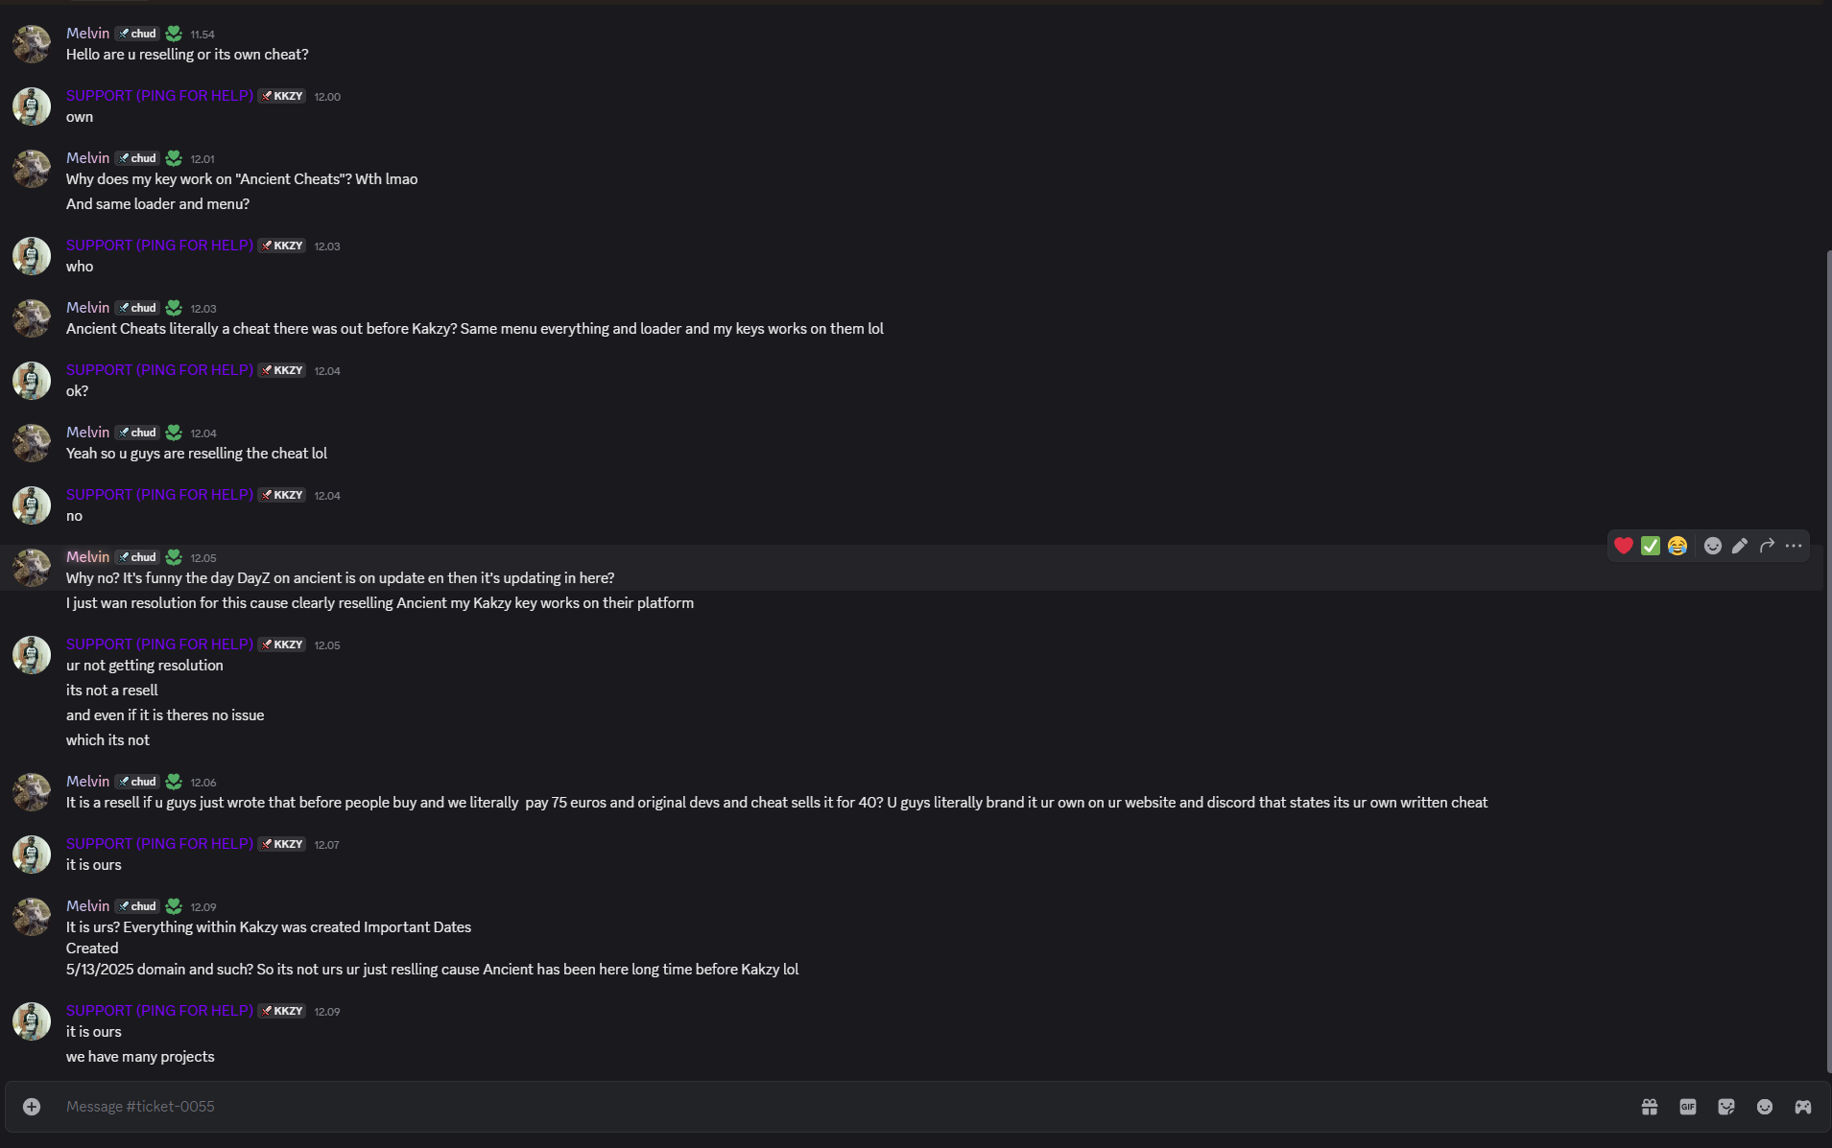
Task: Open the gift icon in message bar
Action: pyautogui.click(x=1649, y=1107)
